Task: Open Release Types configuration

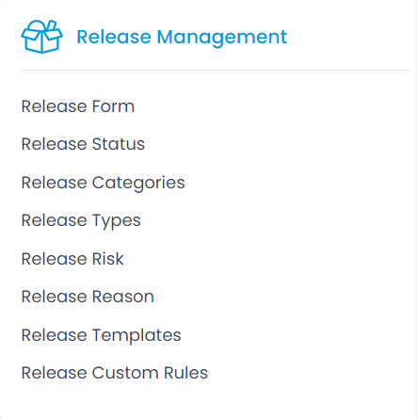Action: coord(81,221)
